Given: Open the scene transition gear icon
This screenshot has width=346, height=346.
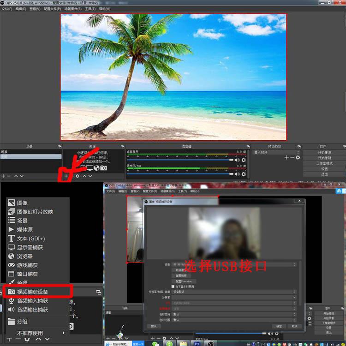Looking at the screenshot, I should pos(298,157).
